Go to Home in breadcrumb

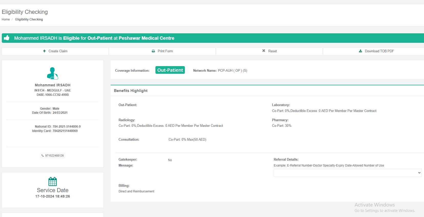coord(6,19)
